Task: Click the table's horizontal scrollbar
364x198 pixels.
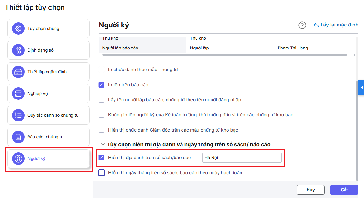Action: [225, 55]
